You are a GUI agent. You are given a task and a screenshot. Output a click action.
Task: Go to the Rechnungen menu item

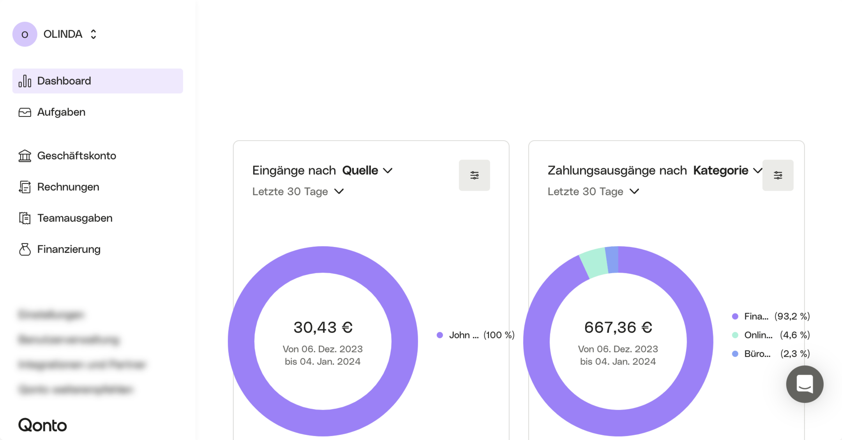[x=68, y=187]
